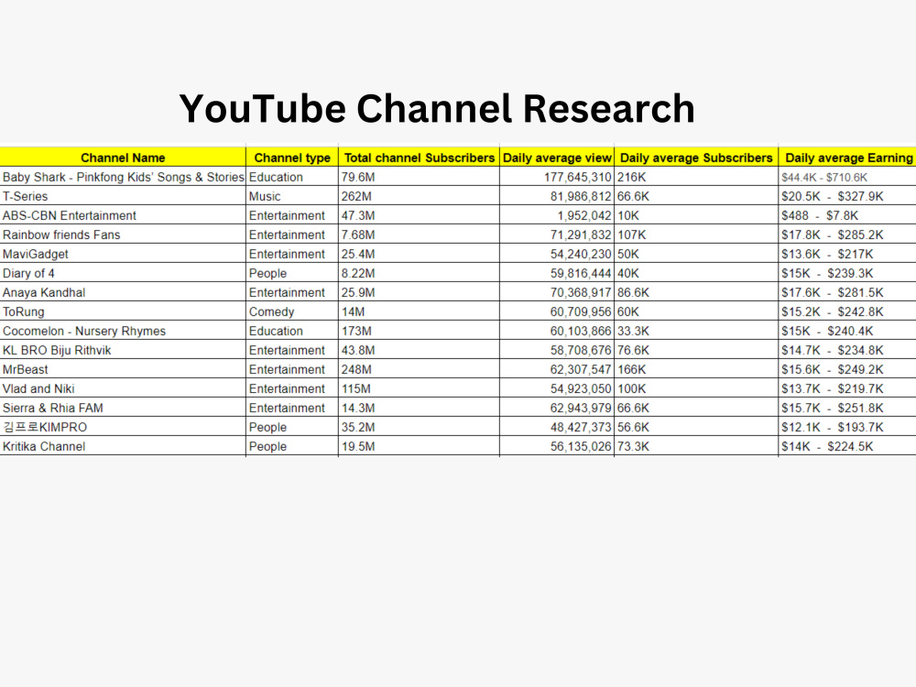Click the Anaya Kandhal name cell
This screenshot has width=916, height=687.
123,293
